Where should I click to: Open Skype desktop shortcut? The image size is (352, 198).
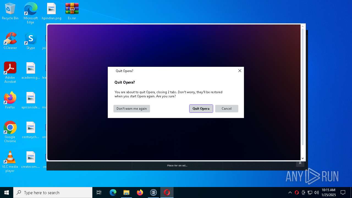[31, 41]
